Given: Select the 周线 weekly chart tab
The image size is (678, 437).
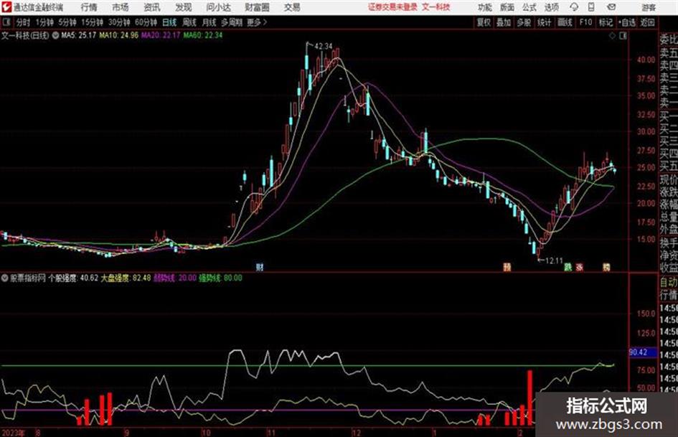Looking at the screenshot, I should [189, 22].
